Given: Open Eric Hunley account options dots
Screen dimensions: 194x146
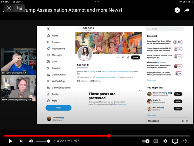Looking at the screenshot, I should point(72,119).
